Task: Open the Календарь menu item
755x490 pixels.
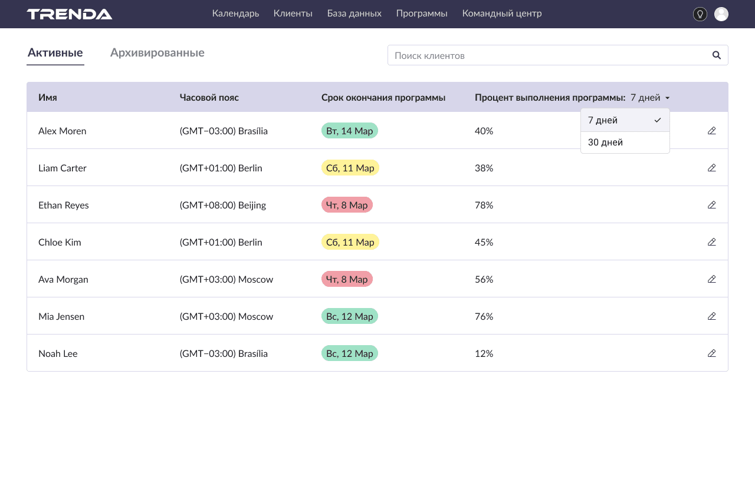Action: [x=235, y=14]
